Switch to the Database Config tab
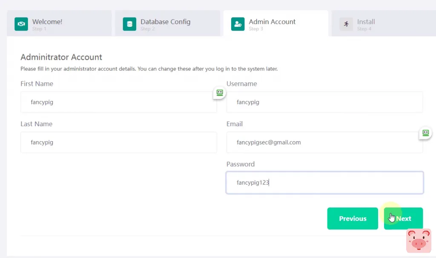436x258 pixels. coord(165,22)
